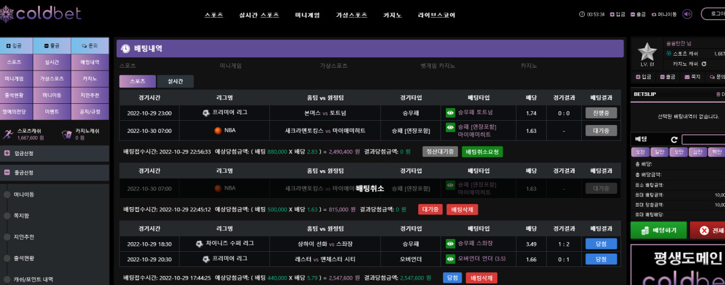
Task: Open 지인추천 in the sidebar list
Action: pyautogui.click(x=24, y=237)
